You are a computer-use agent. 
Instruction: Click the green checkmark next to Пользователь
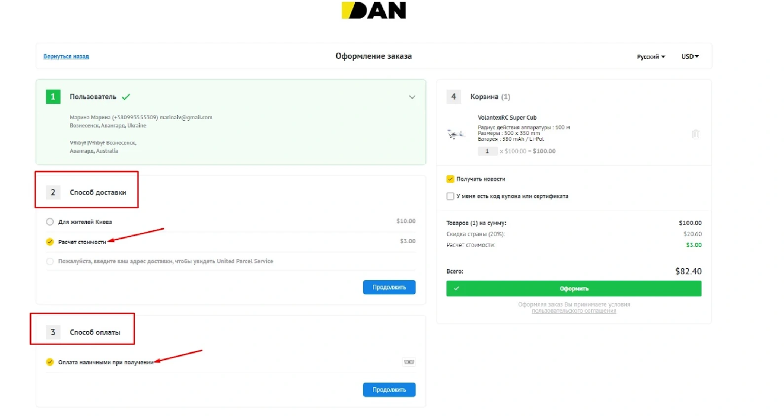tap(126, 97)
